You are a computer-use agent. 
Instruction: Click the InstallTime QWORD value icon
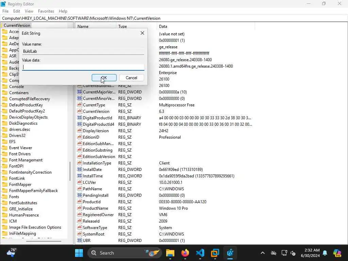[x=80, y=176]
